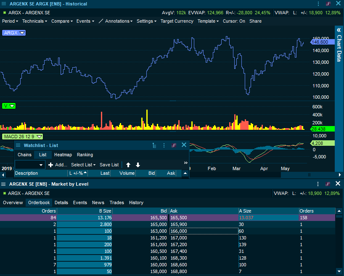This screenshot has width=344, height=276.
Task: Open the Trades tab
Action: 117,202
